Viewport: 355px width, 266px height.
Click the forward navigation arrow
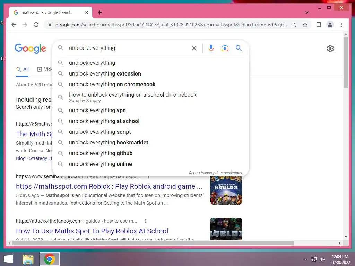click(25, 25)
